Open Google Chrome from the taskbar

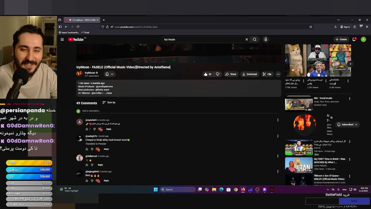236,190
